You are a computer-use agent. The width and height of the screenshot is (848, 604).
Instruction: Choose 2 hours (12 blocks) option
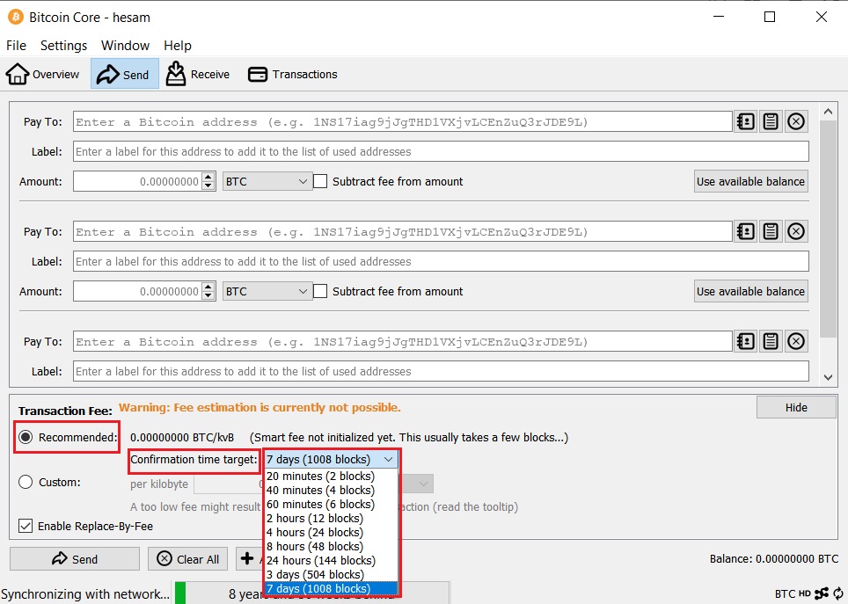pyautogui.click(x=331, y=518)
